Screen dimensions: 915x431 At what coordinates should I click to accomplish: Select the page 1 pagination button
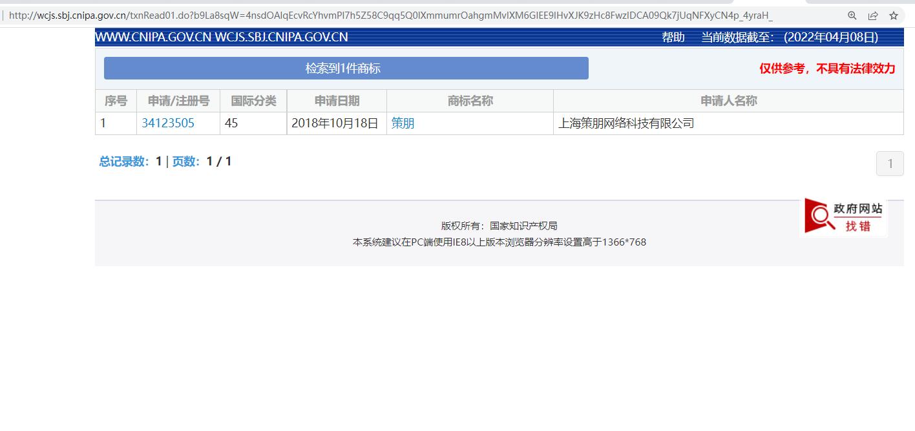[x=890, y=163]
